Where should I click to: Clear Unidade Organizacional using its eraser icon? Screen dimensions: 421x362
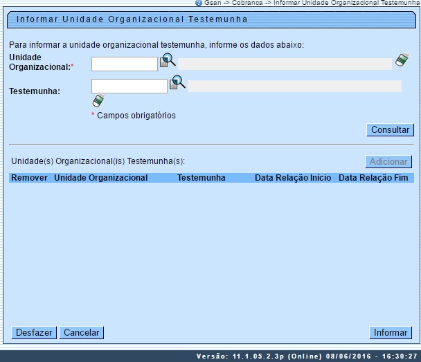coord(401,62)
